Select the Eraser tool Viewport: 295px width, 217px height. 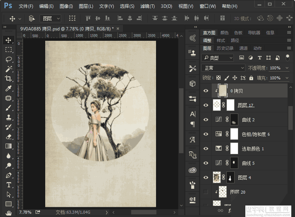(x=8, y=137)
